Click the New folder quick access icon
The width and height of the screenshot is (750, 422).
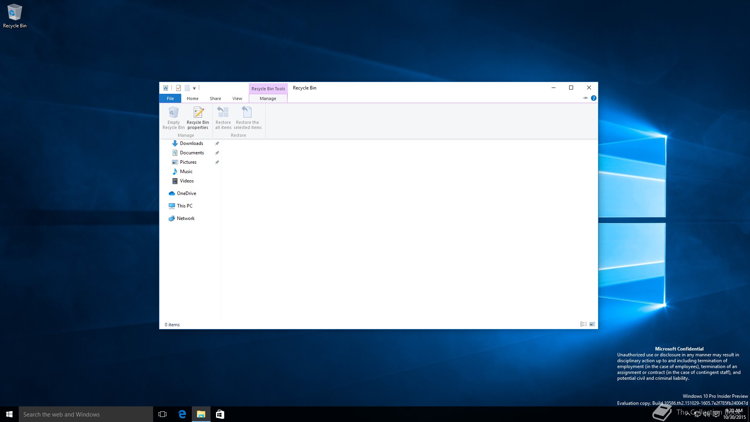[187, 88]
